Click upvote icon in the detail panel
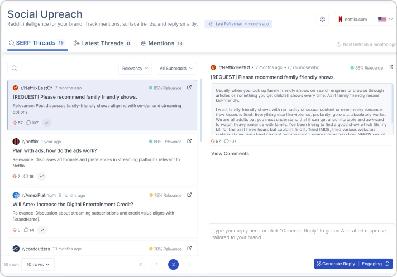397x277 pixels. 213,141
